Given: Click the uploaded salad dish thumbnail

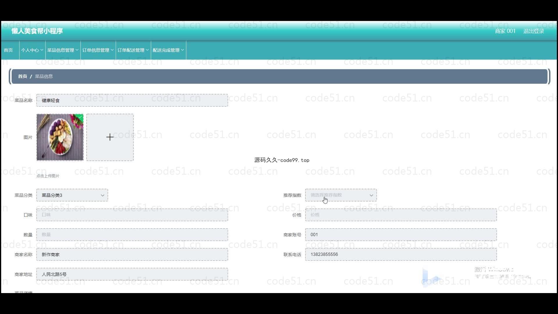Looking at the screenshot, I should (x=60, y=137).
